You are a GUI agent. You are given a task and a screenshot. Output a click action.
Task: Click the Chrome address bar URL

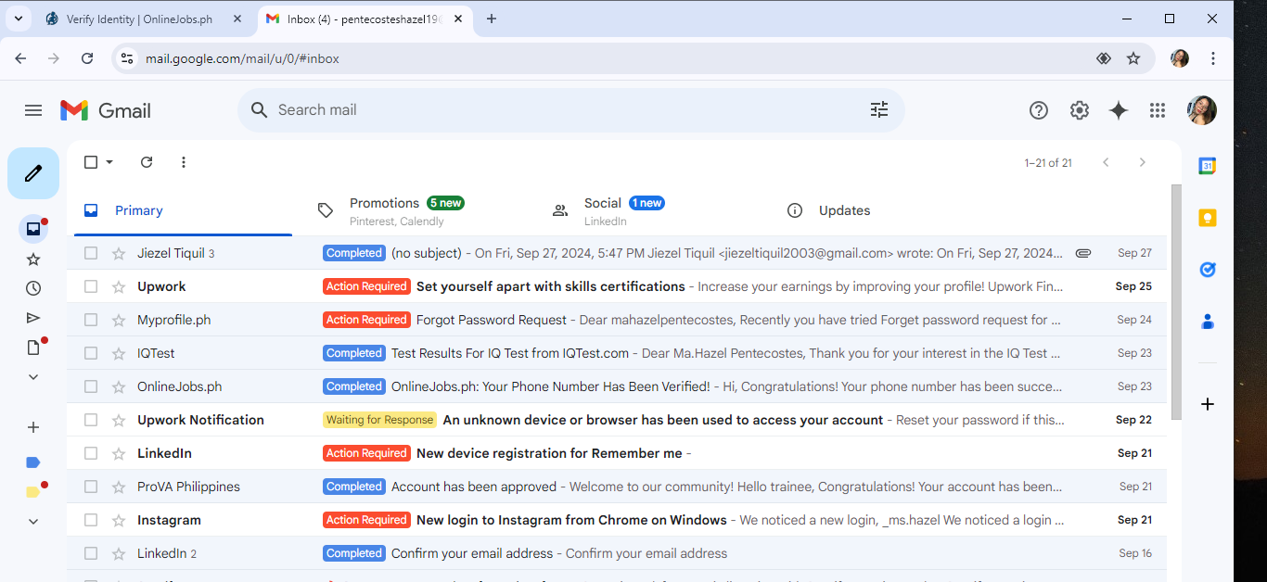coord(242,58)
